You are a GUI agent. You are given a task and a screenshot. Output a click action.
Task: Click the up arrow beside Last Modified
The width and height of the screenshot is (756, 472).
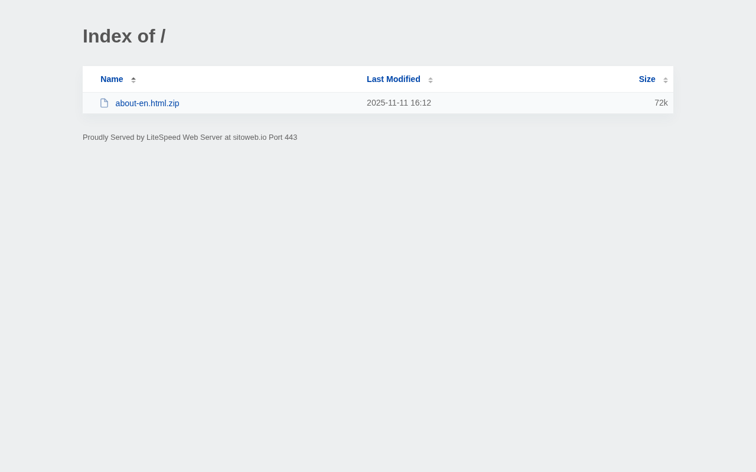pos(431,78)
